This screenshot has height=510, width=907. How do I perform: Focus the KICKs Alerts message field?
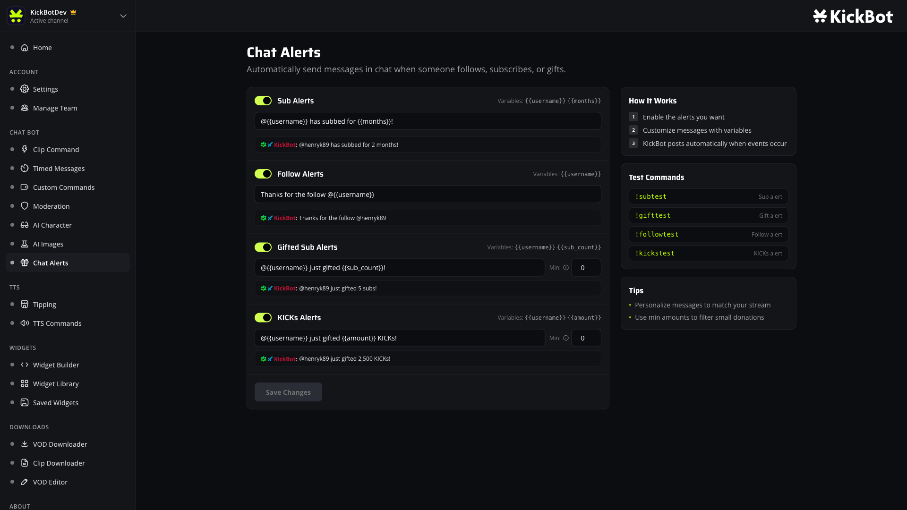click(x=400, y=338)
